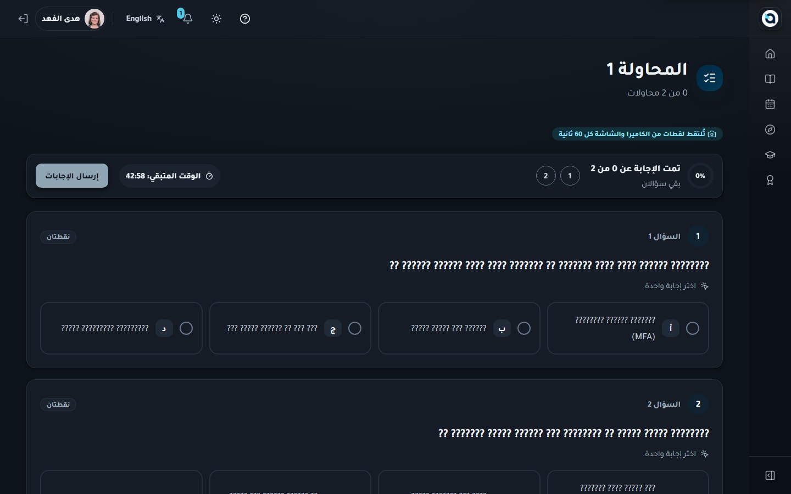791x494 pixels.
Task: Click the letter د tag in question 1
Action: 164,328
